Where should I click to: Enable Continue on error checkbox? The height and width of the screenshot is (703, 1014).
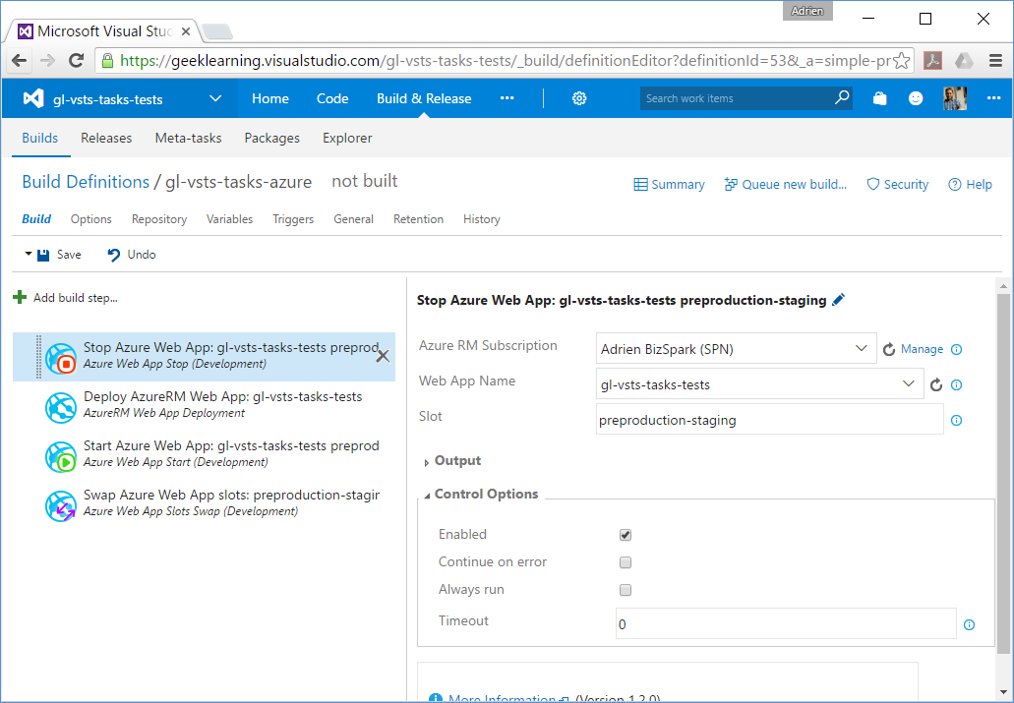[x=625, y=562]
